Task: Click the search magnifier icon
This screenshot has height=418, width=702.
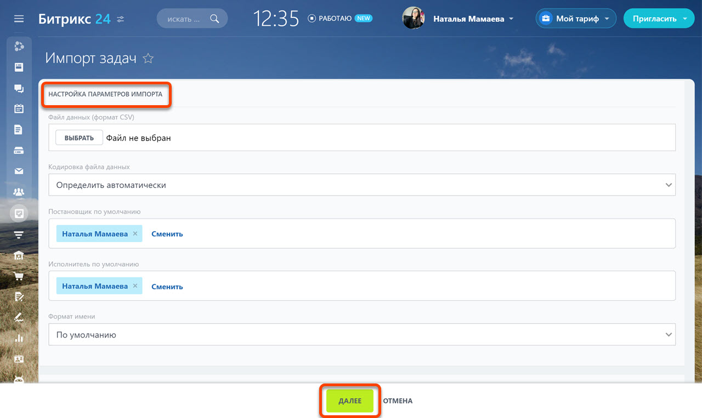Action: 214,19
